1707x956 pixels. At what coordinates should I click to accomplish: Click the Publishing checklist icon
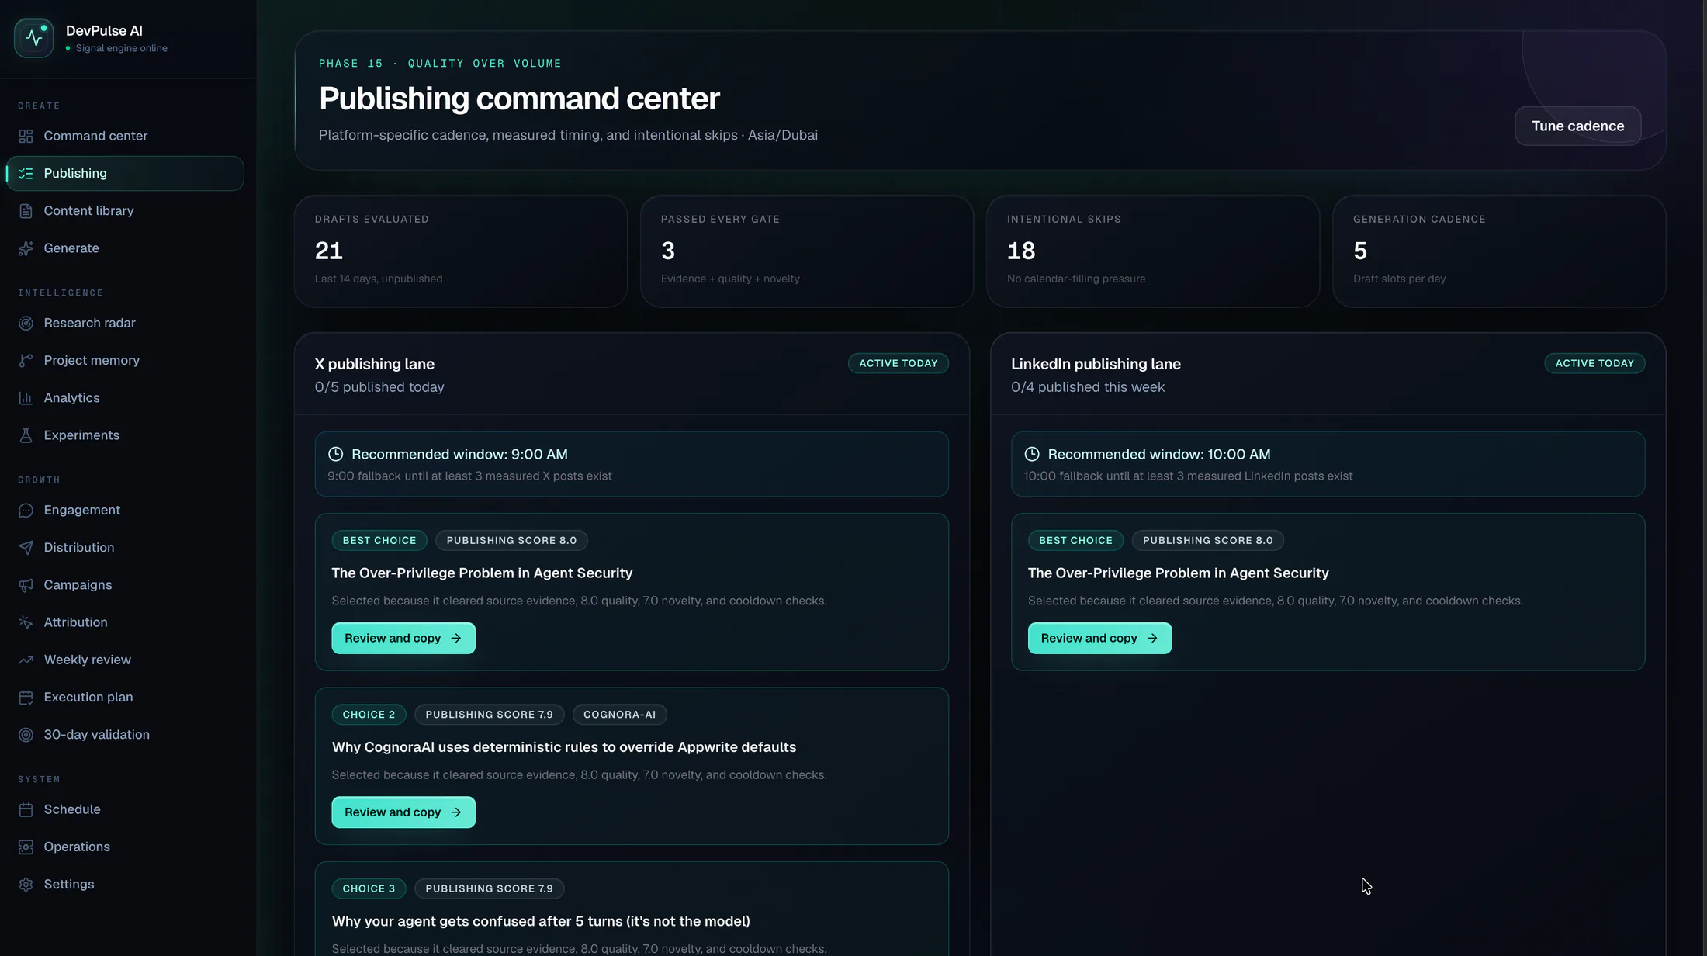(26, 173)
